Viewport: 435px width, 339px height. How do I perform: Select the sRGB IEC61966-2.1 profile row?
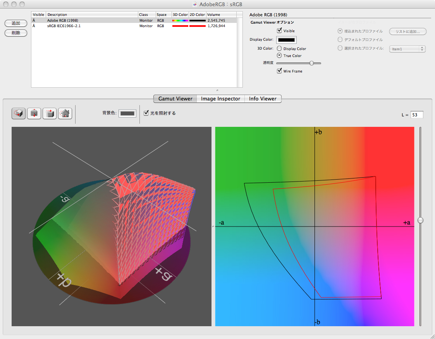coord(134,26)
